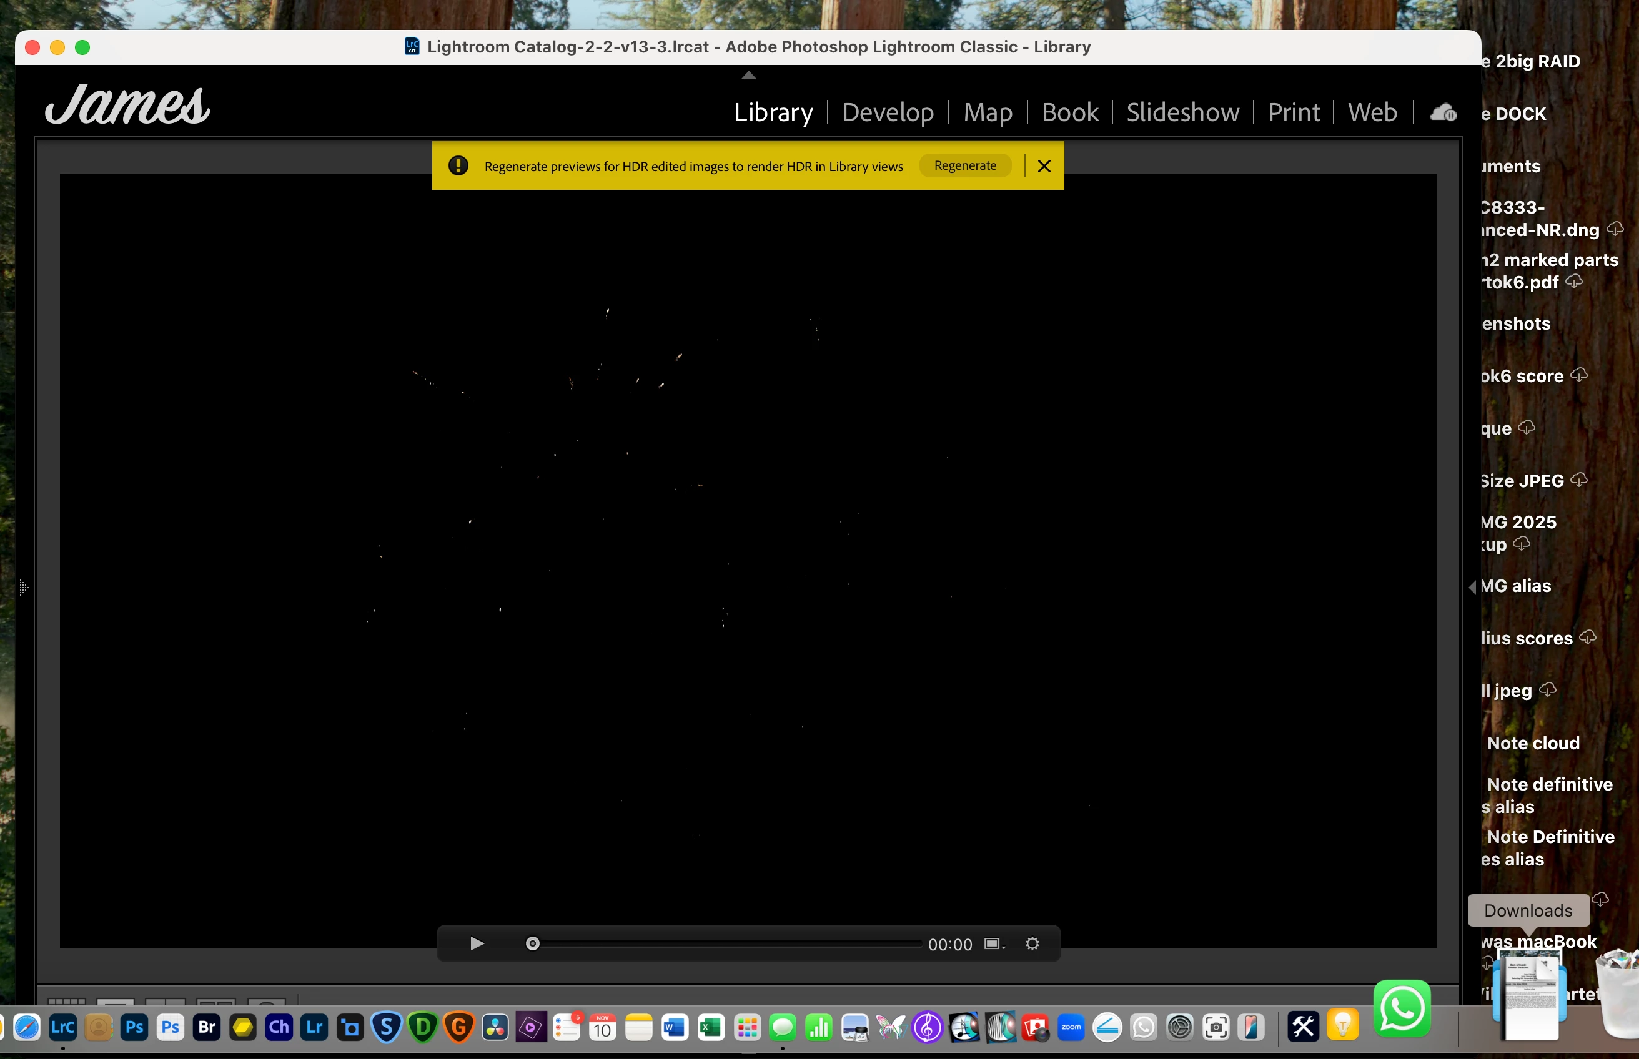Switch to the Slideshow module

point(1182,112)
